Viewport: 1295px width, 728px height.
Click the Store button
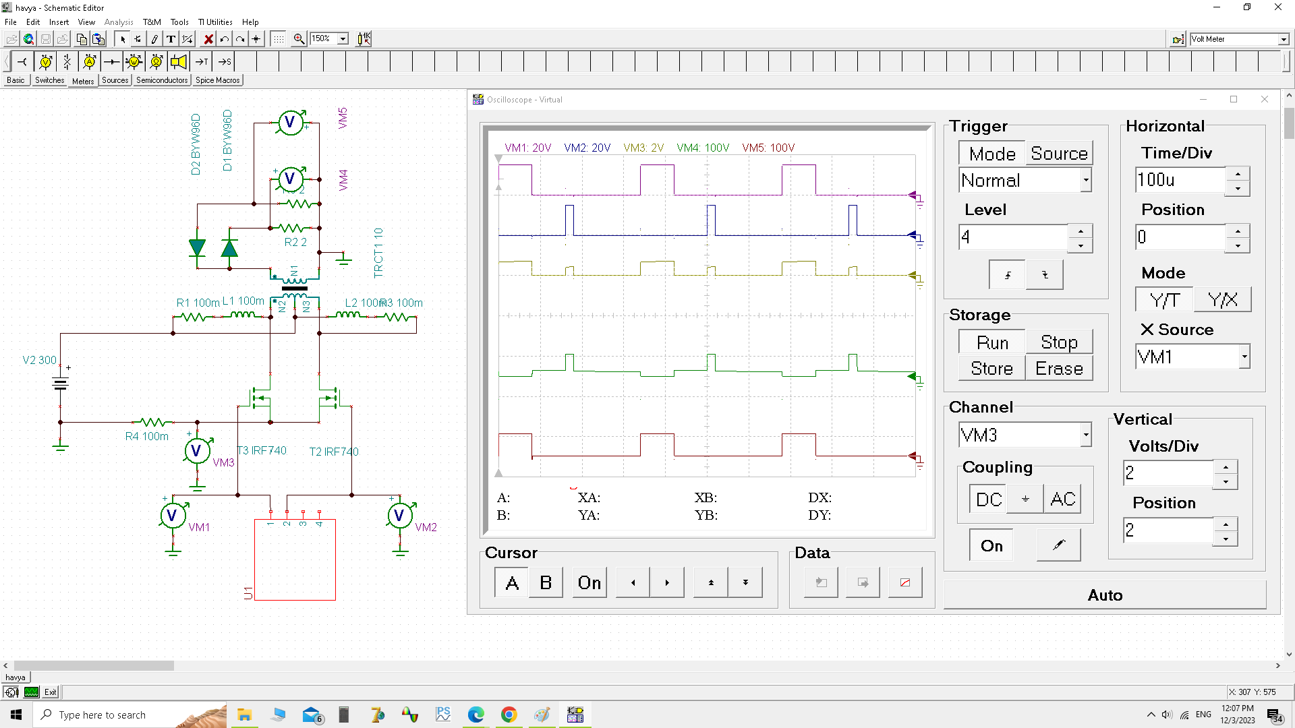[x=992, y=369]
